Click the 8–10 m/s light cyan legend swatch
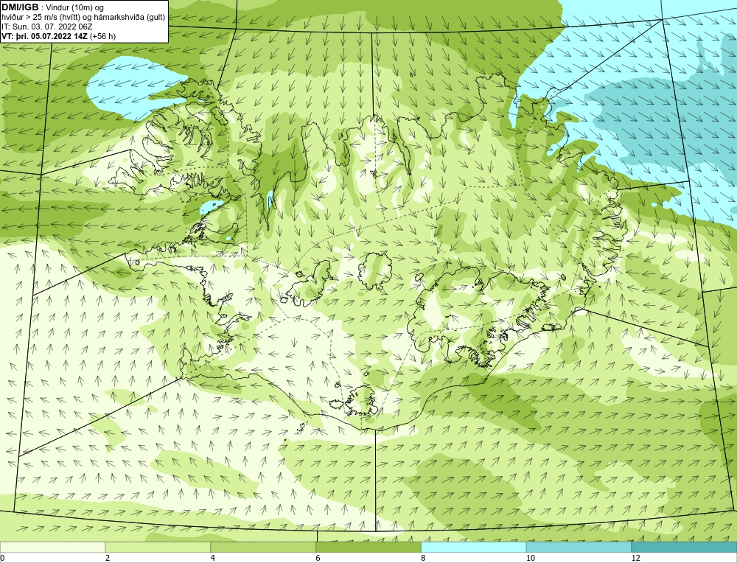 [x=474, y=547]
